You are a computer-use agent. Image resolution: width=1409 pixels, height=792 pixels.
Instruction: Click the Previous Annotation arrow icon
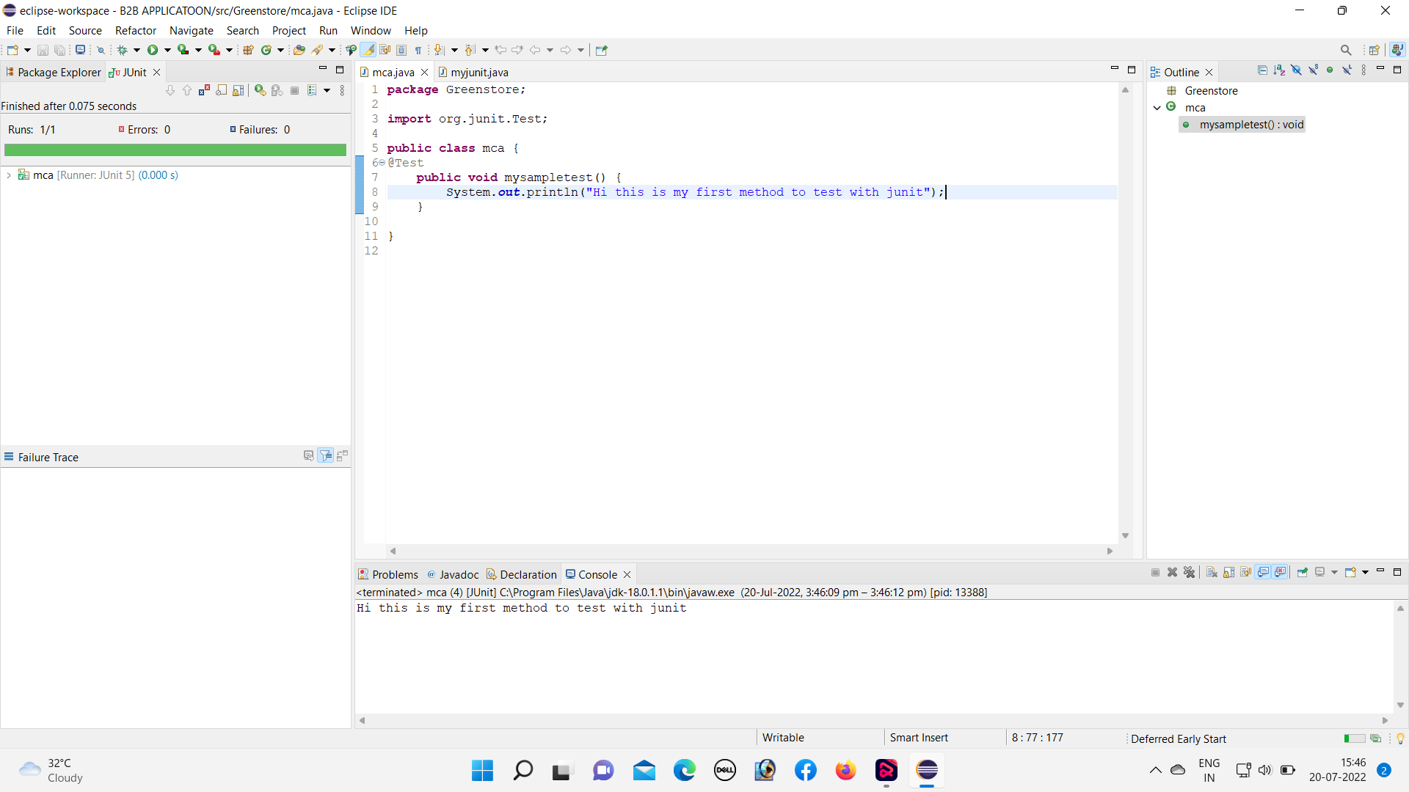pos(470,50)
